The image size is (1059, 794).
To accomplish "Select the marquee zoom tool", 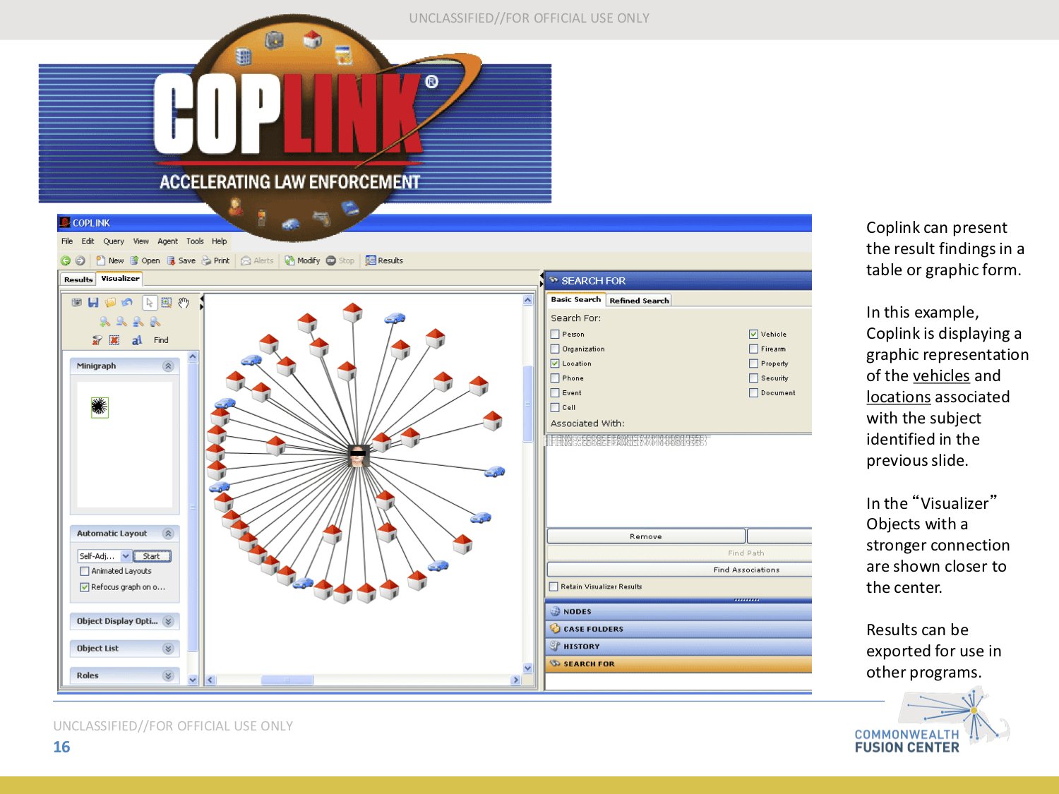I will (167, 303).
